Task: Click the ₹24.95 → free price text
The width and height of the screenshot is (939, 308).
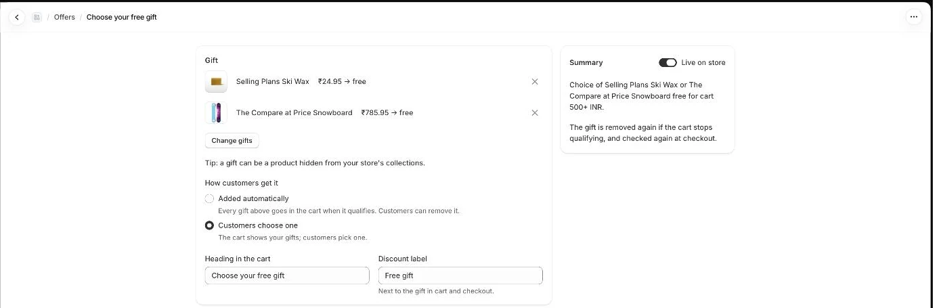Action: click(342, 82)
